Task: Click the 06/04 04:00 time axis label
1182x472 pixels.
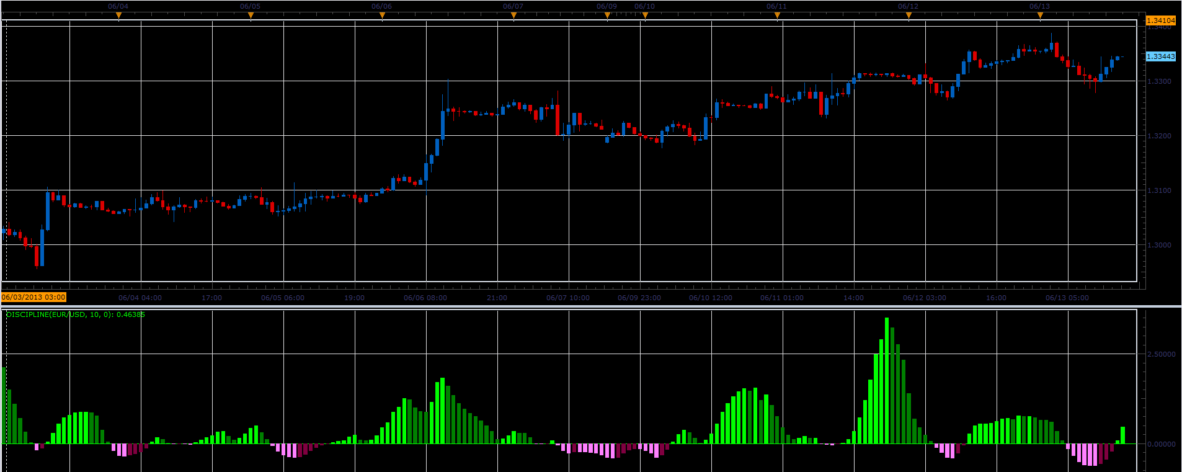Action: [140, 298]
